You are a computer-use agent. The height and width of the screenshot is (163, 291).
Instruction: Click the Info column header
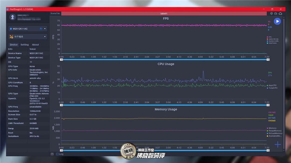tap(10, 49)
